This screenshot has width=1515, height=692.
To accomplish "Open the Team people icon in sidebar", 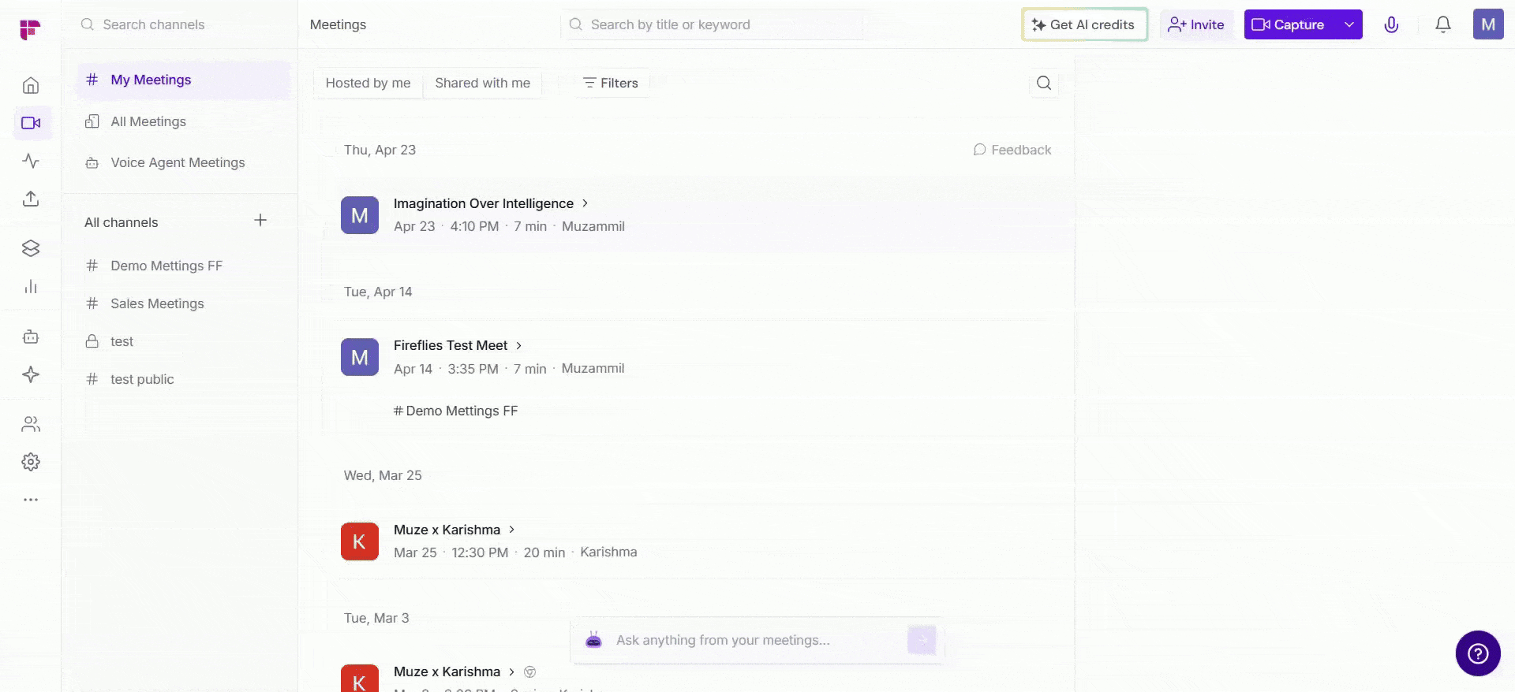I will tap(31, 424).
